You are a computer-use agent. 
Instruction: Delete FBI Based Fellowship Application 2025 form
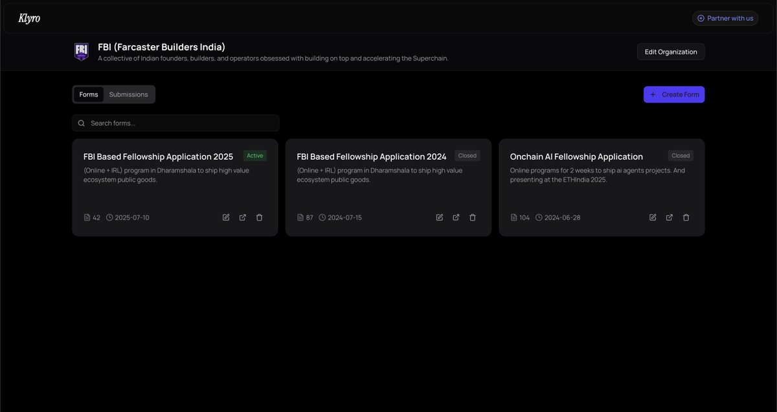[x=260, y=217]
